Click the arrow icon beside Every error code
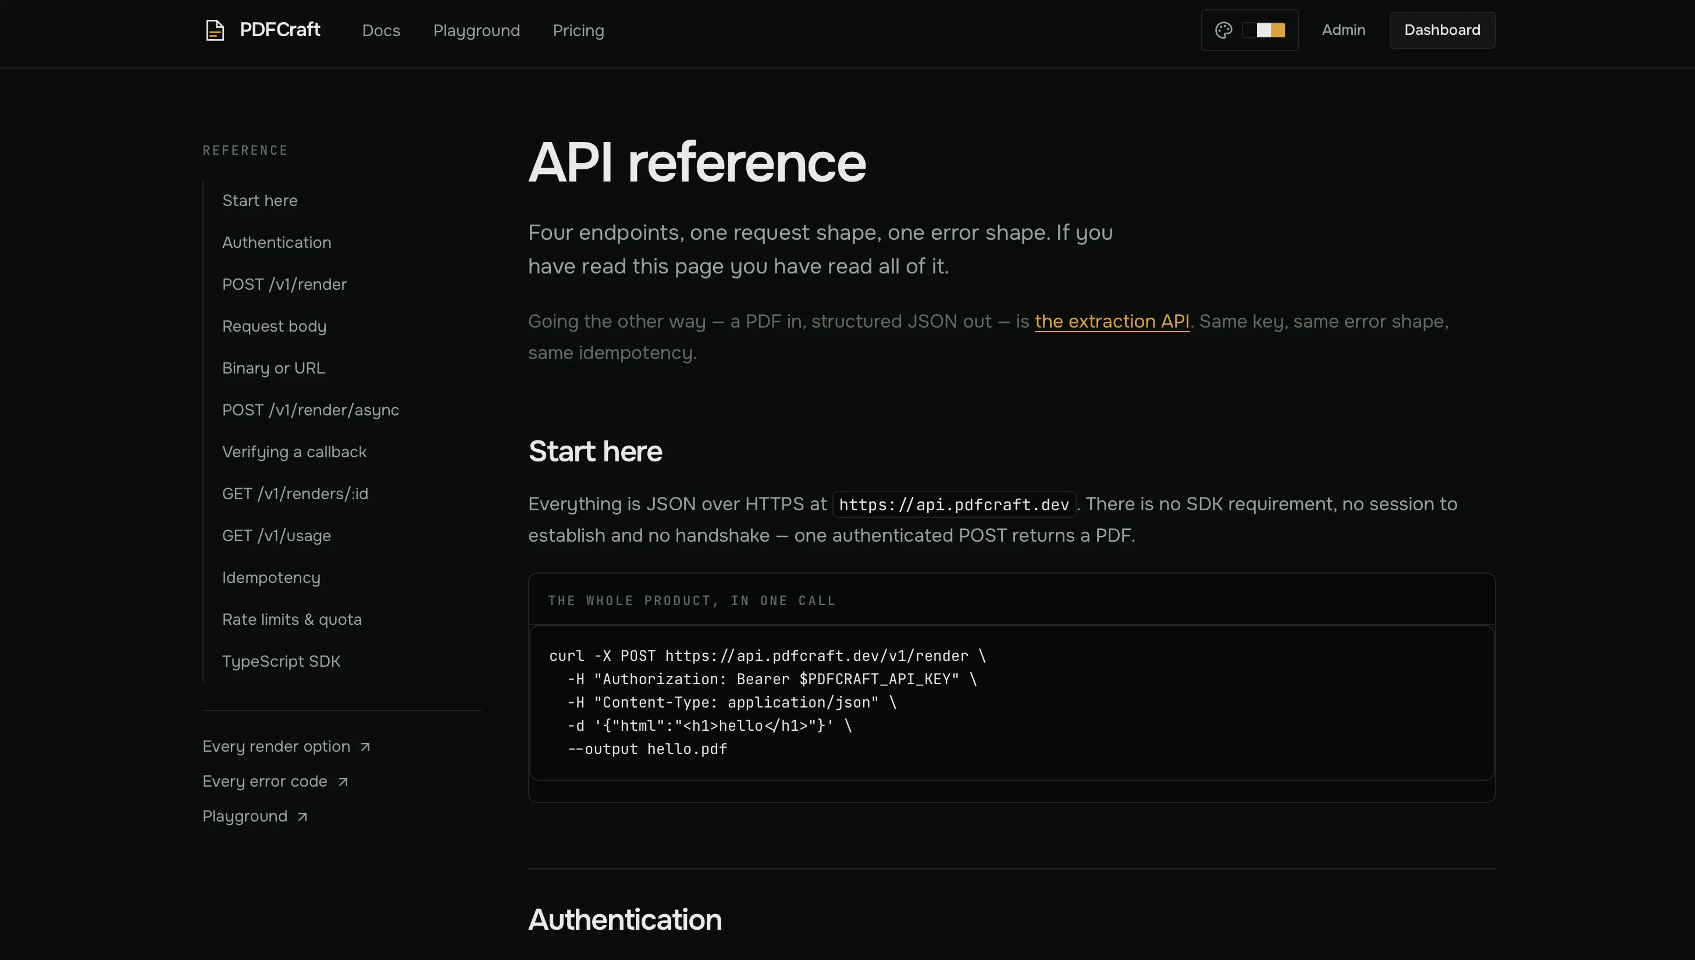The width and height of the screenshot is (1695, 960). pos(343,781)
